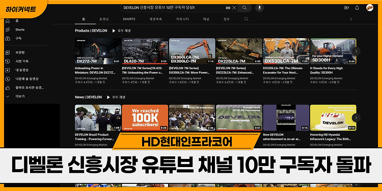Viewport: 382px width, 191px height.
Task: Open channel name under DX27Z-7M video
Action: [91, 78]
